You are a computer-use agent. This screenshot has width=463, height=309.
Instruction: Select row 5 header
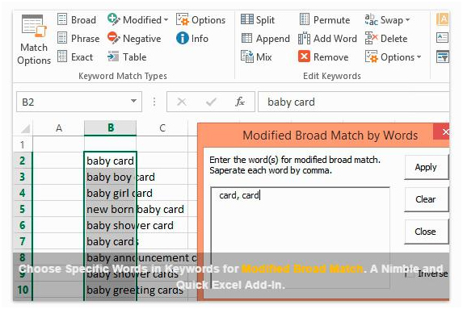[x=23, y=209]
